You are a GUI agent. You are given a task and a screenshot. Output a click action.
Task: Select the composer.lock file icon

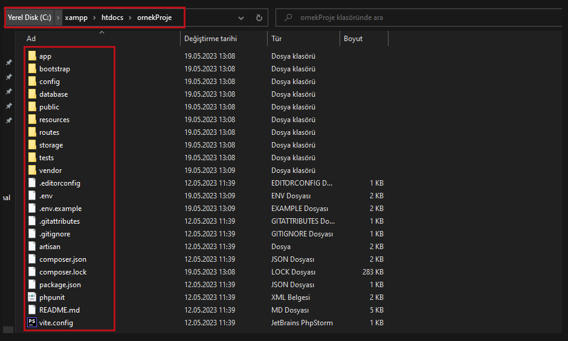[x=32, y=271]
